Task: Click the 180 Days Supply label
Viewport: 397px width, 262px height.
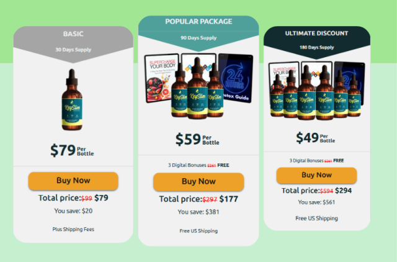Action: point(316,47)
